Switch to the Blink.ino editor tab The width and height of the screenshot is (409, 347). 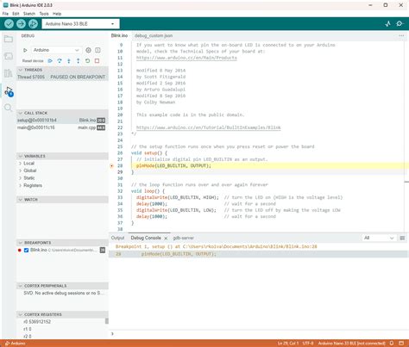119,35
